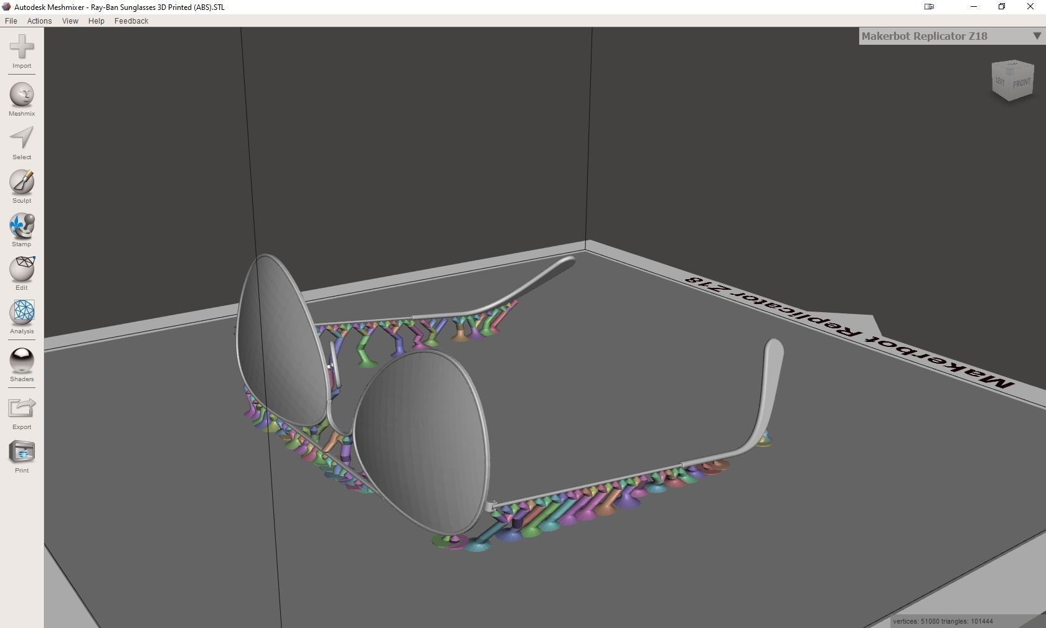Image resolution: width=1046 pixels, height=628 pixels.
Task: Click the Meshmixer app icon in title bar
Action: pos(7,7)
